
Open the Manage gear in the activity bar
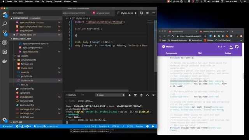click(x=5, y=120)
